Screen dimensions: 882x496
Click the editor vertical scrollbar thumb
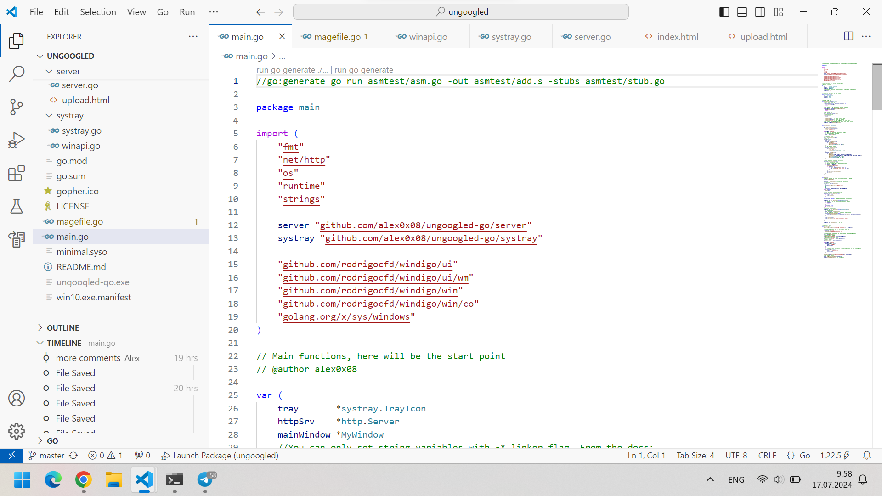[x=876, y=87]
